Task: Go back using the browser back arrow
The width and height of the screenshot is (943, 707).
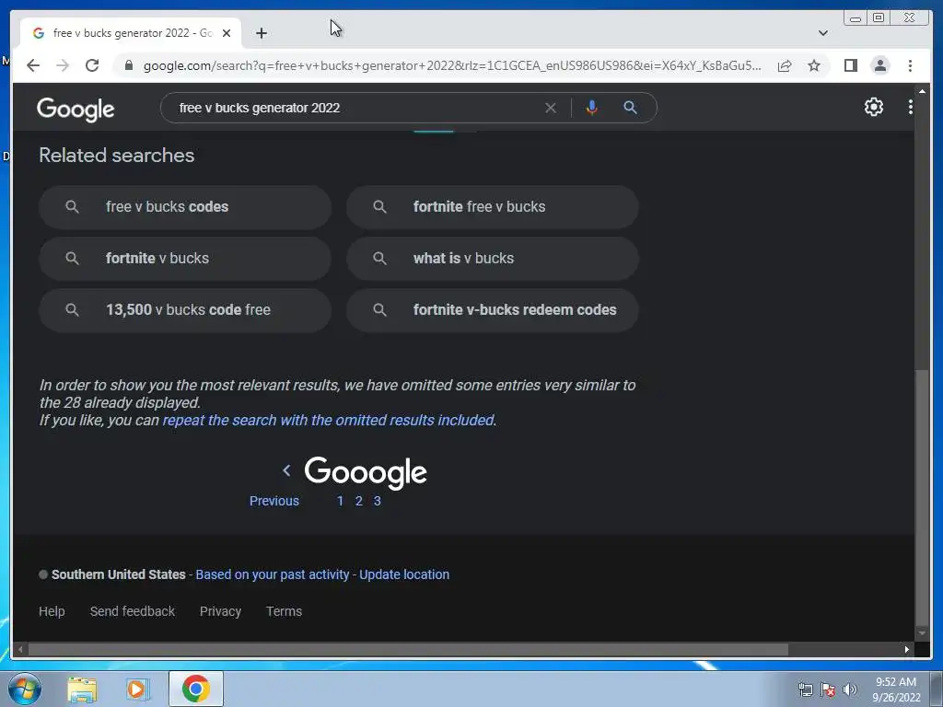Action: [33, 65]
